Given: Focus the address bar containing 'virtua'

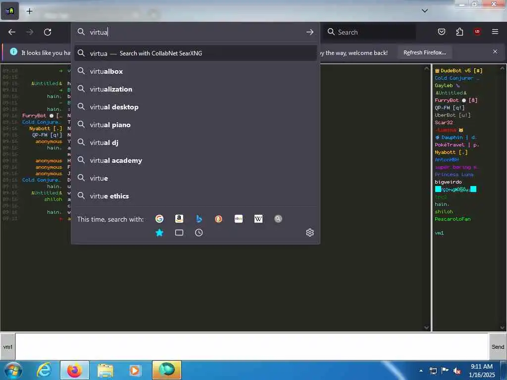Looking at the screenshot, I should pos(196,32).
